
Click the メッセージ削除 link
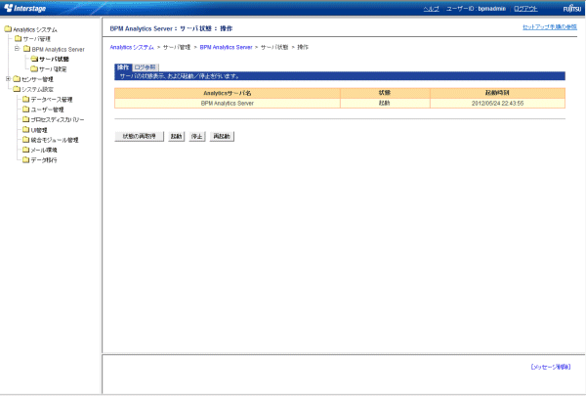551,367
